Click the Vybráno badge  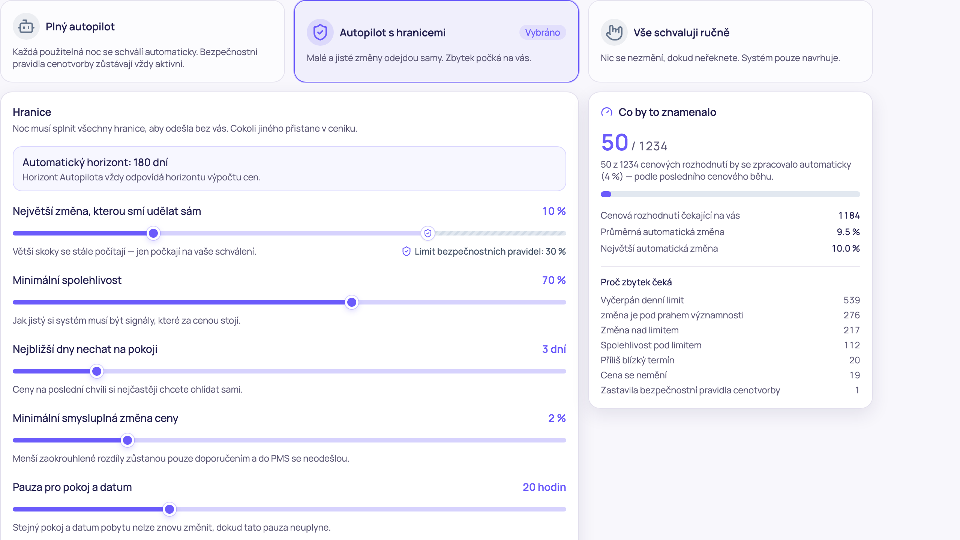click(542, 33)
